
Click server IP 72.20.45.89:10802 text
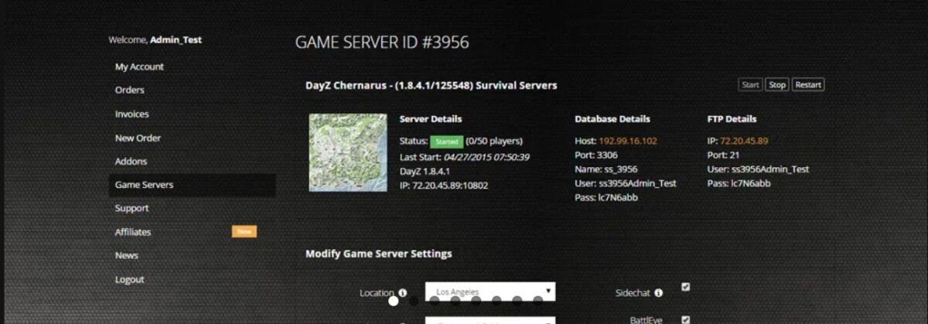click(x=444, y=186)
